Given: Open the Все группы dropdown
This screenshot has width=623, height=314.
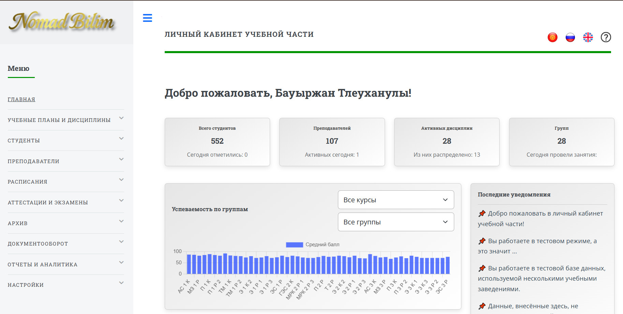Looking at the screenshot, I should click(396, 222).
